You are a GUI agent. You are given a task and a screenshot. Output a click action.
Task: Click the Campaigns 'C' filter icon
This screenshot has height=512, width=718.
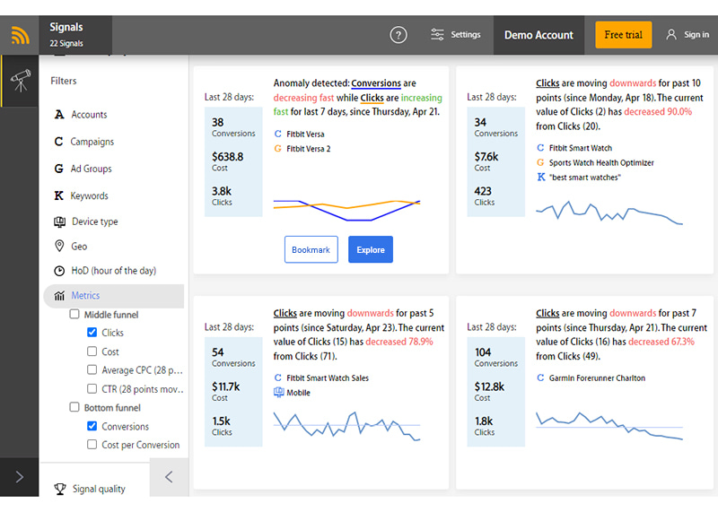tap(58, 142)
